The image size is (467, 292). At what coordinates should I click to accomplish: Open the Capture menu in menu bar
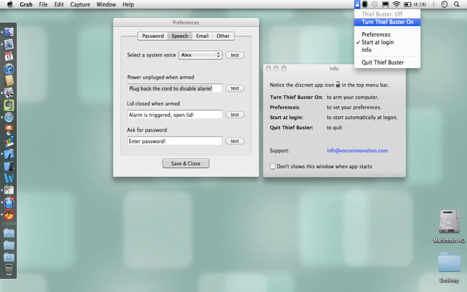[x=80, y=5]
